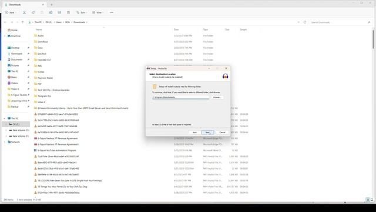Viewport: 376px width, 212px height.
Task: Click the Refresh icon beside address bar
Action: coord(305,22)
